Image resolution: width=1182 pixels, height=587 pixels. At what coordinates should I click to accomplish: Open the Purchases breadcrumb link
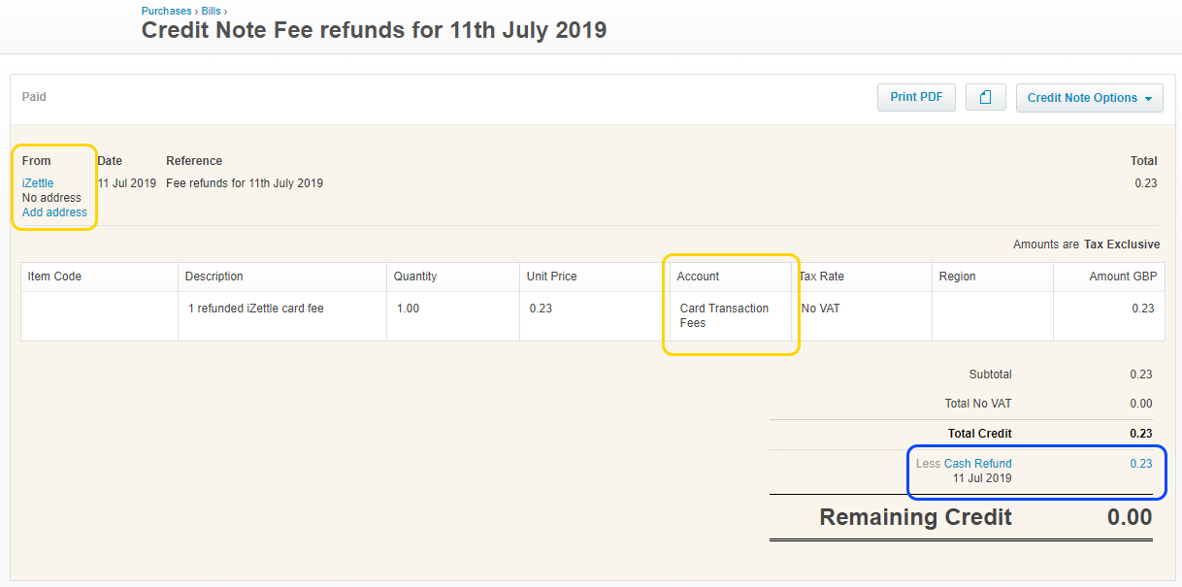pyautogui.click(x=167, y=11)
